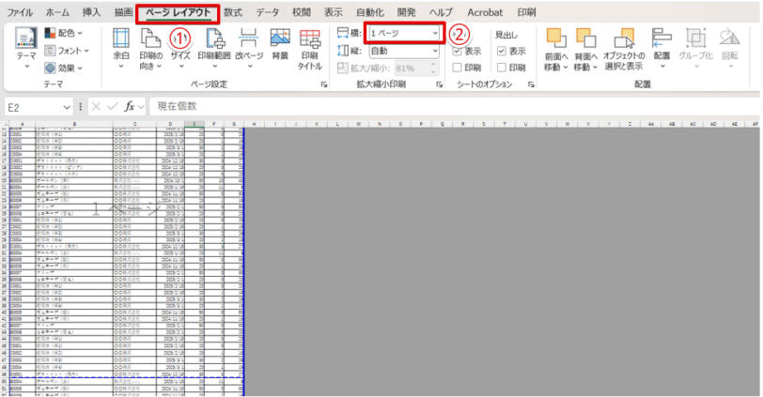
Task: Launch the ページ設定 dialog launcher
Action: tap(324, 84)
